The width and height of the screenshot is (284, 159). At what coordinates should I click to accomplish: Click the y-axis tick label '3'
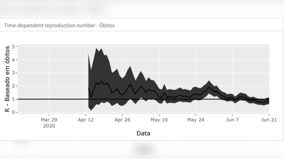coord(13,73)
